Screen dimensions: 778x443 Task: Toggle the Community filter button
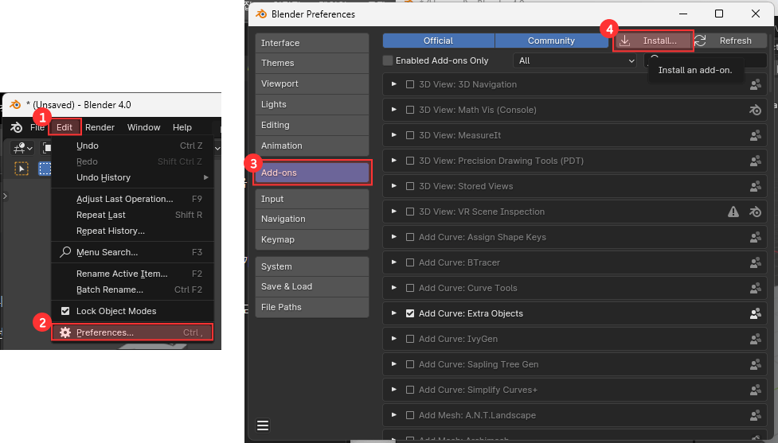(x=551, y=41)
